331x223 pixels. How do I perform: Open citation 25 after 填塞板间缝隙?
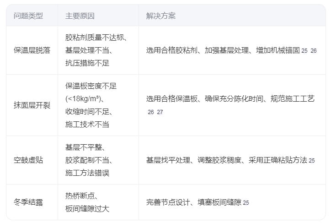pyautogui.click(x=246, y=203)
